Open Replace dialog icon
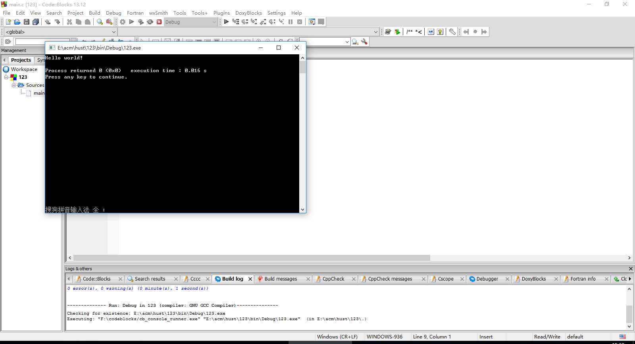Screen dimensions: 635x344 pyautogui.click(x=109, y=22)
